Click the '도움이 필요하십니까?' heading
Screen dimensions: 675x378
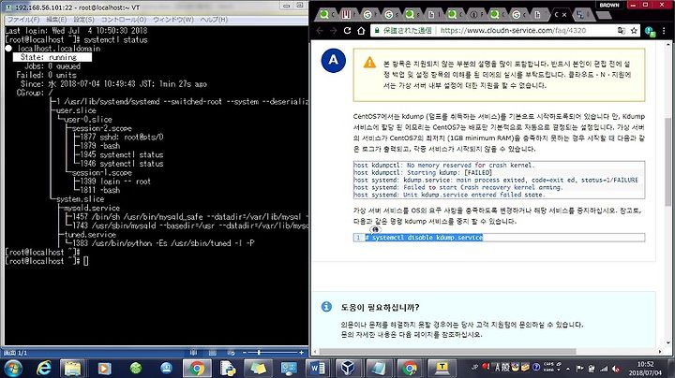tap(380, 307)
